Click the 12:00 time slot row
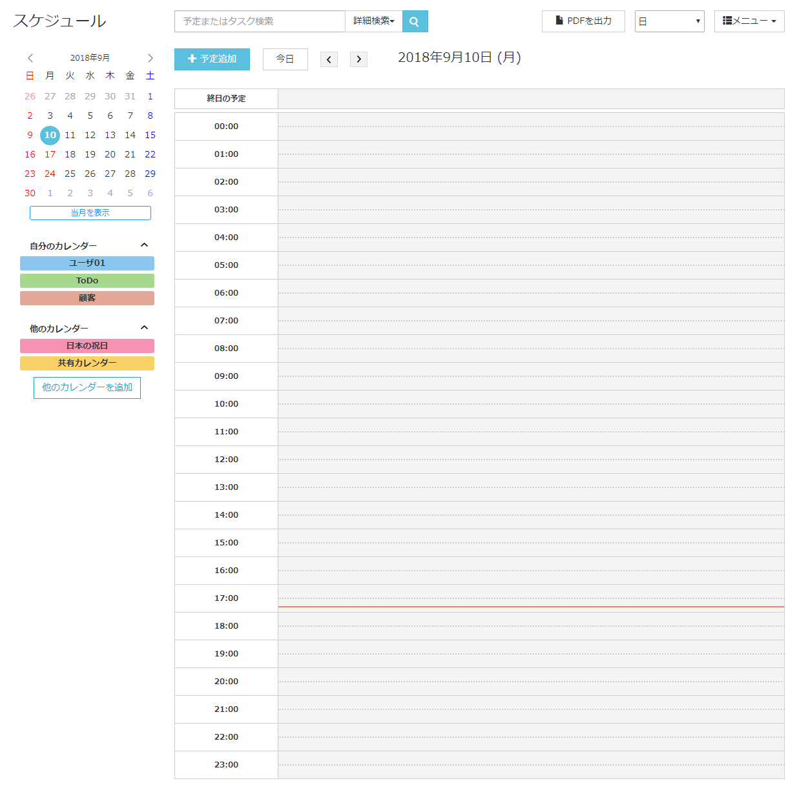 coord(479,460)
